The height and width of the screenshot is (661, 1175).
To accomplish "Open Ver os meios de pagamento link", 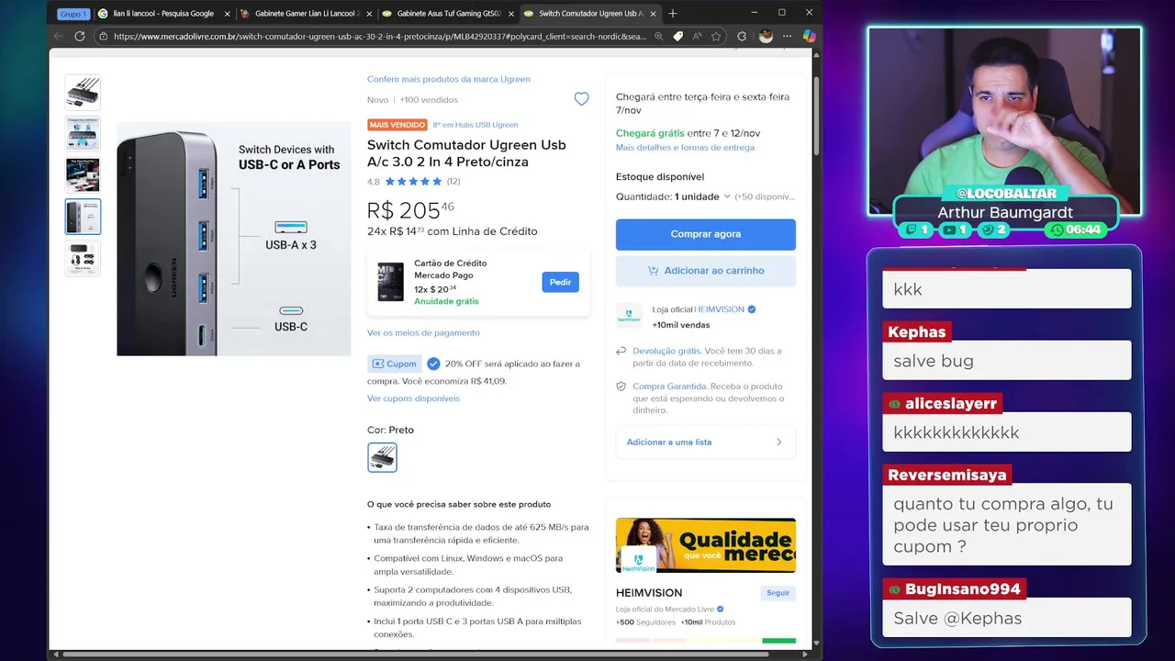I will tap(423, 332).
